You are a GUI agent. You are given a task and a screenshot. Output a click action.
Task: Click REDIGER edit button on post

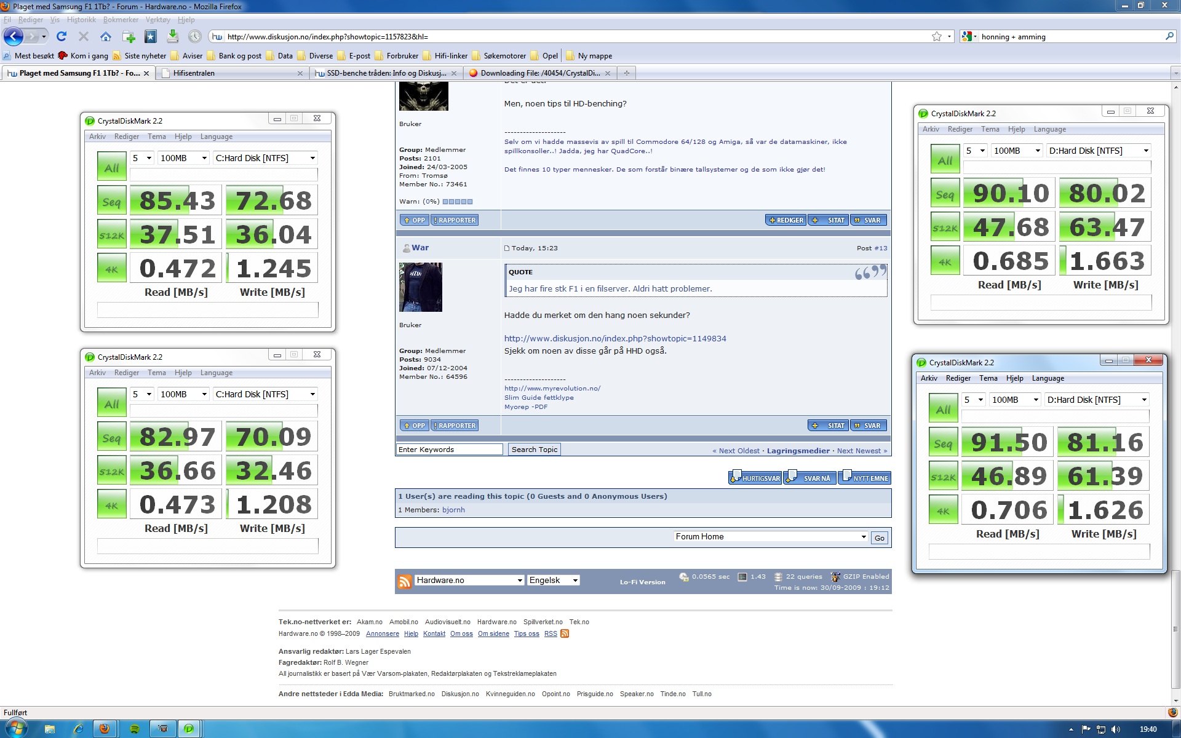point(785,220)
